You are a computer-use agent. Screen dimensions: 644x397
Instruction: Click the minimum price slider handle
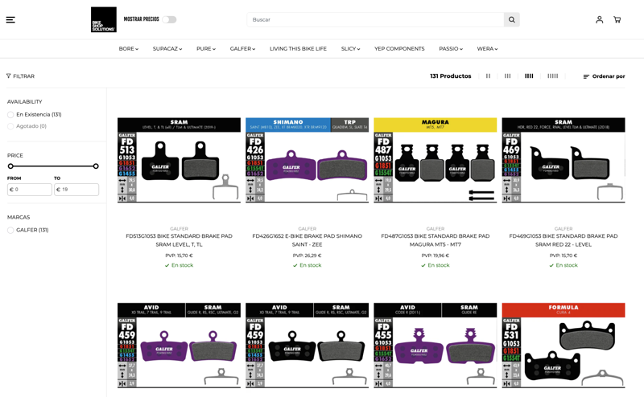[10, 166]
